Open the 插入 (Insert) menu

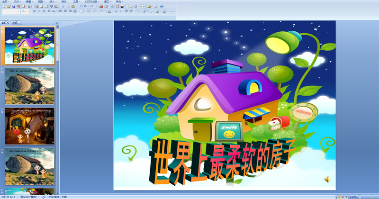point(52,2)
